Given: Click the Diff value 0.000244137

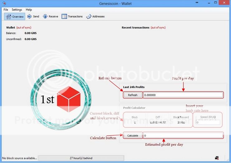Looking at the screenshot, I should 158,123.
